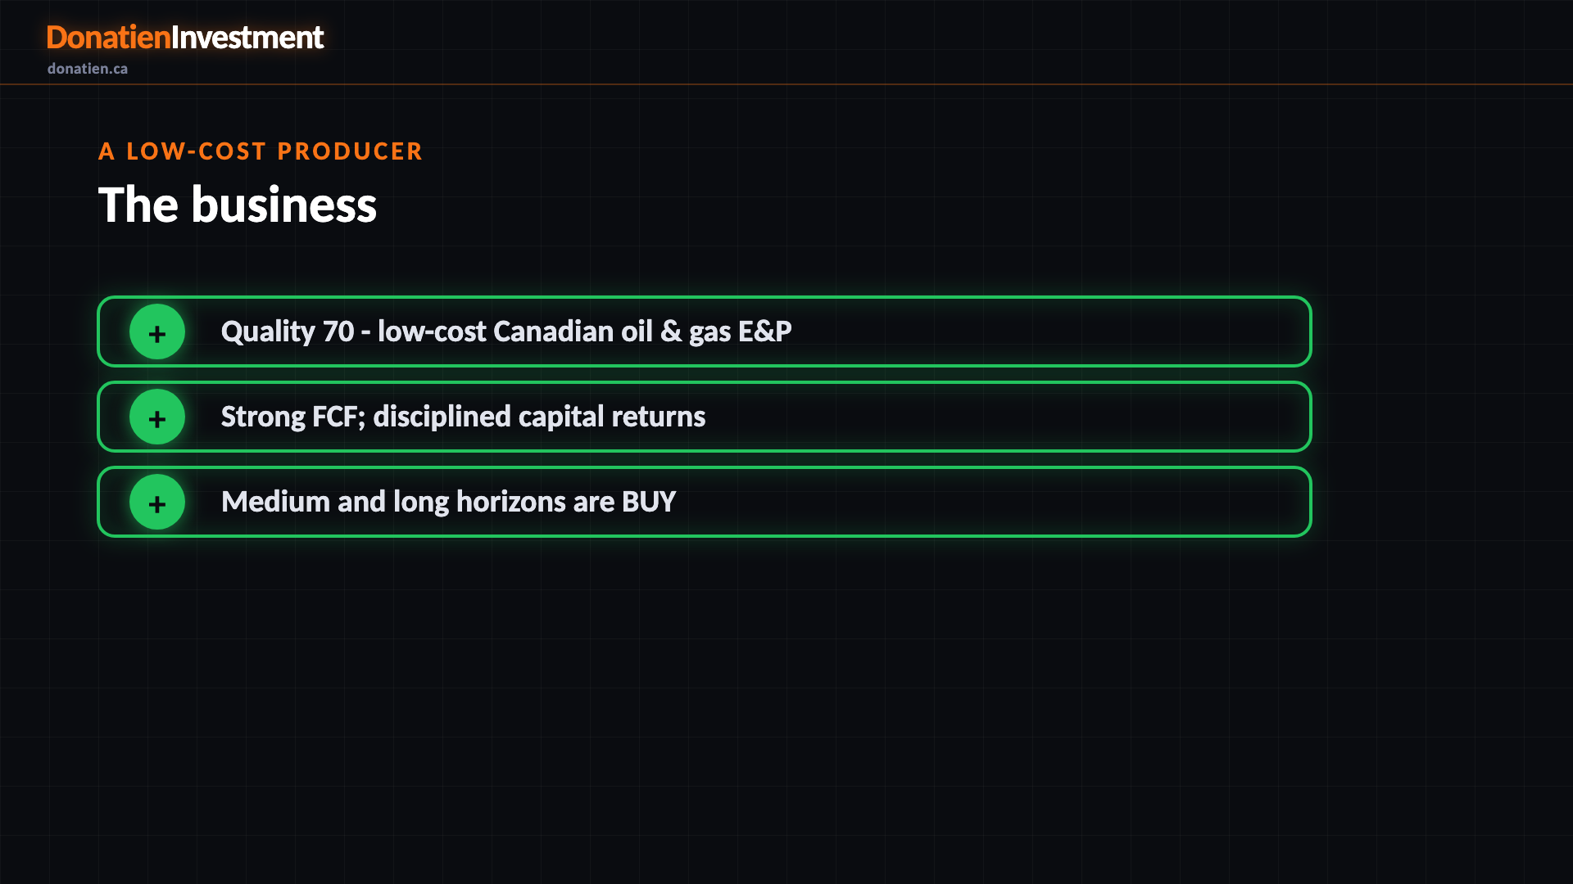Open the donatien.ca link
This screenshot has height=884, width=1573.
[88, 69]
